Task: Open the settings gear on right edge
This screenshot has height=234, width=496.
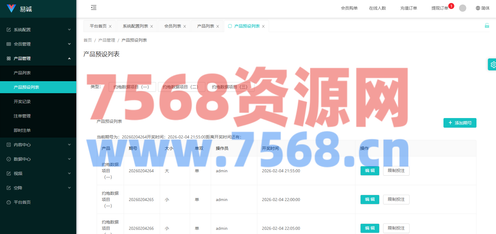Action: coord(493,64)
